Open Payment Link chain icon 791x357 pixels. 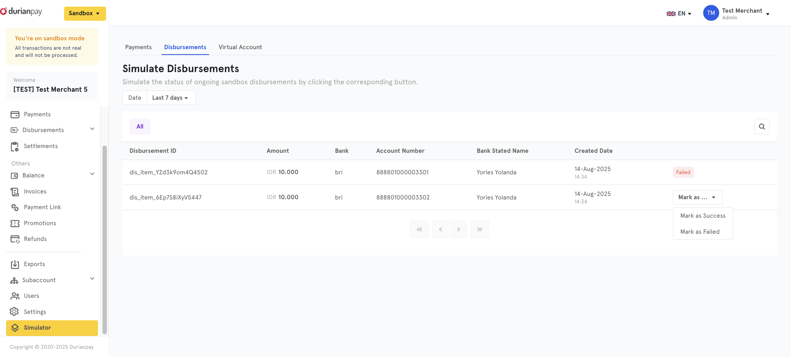[x=14, y=208]
